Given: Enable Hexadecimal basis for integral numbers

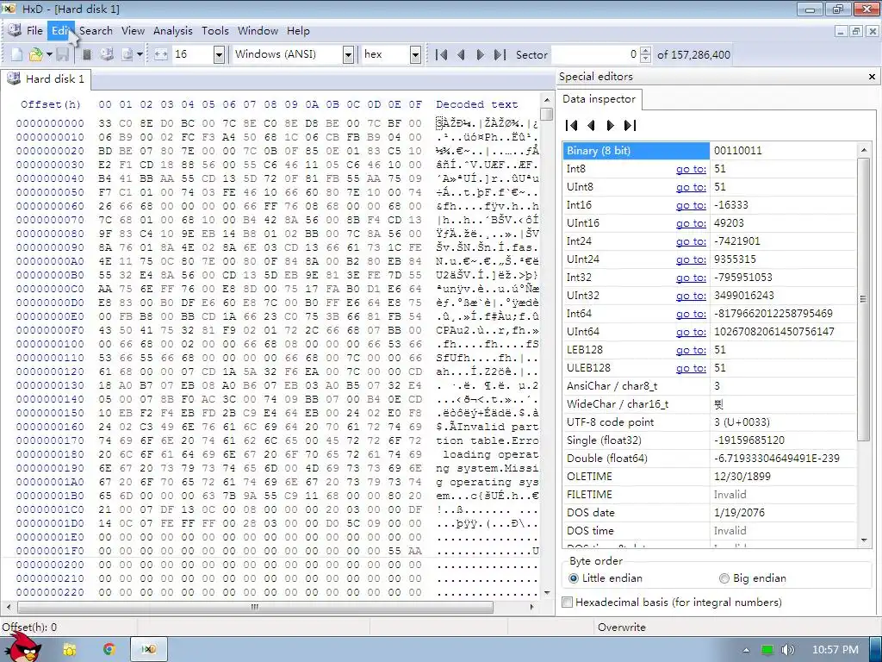Looking at the screenshot, I should (672, 603).
